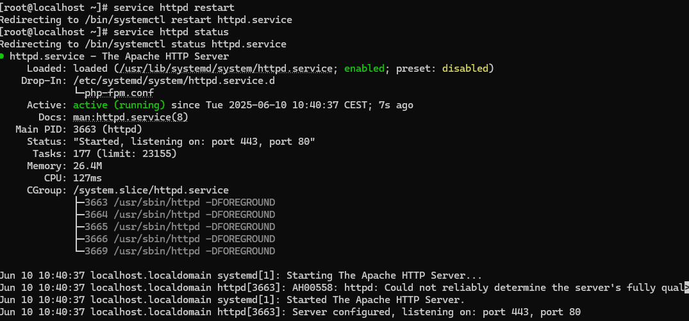Click the green enabled state text
This screenshot has width=689, height=321.
point(364,69)
